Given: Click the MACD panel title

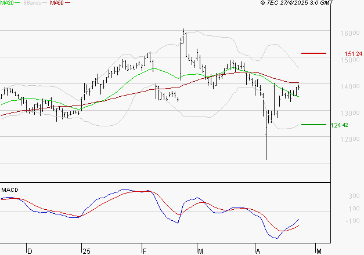Looking at the screenshot, I should point(9,190).
